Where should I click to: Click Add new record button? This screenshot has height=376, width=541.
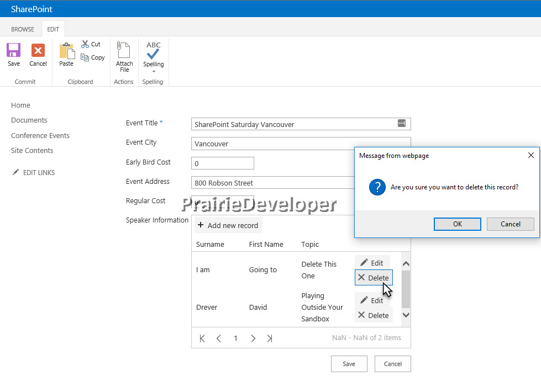[228, 225]
